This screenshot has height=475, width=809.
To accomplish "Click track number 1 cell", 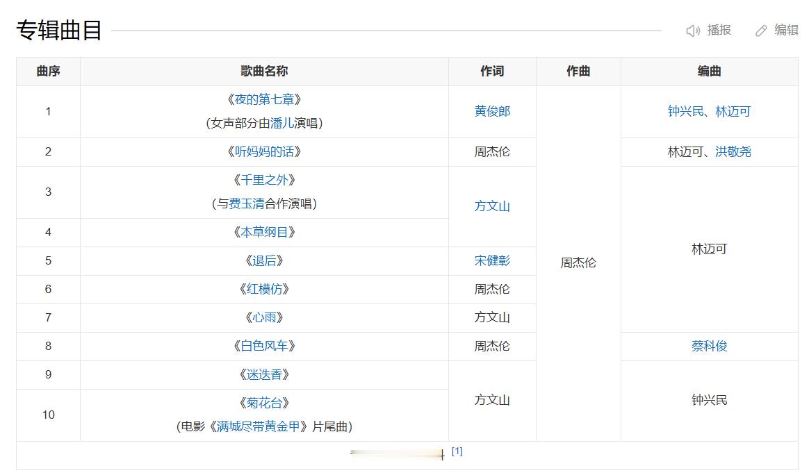I will 48,111.
